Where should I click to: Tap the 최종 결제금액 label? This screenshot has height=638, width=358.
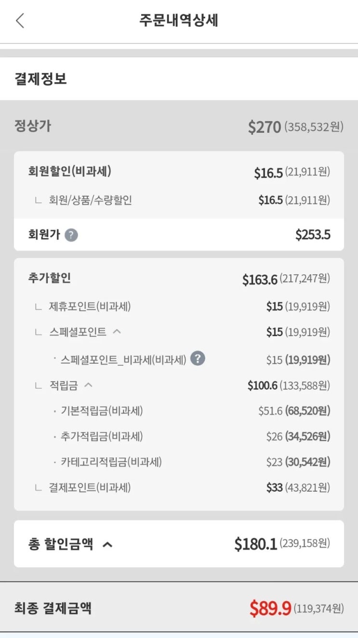53,608
